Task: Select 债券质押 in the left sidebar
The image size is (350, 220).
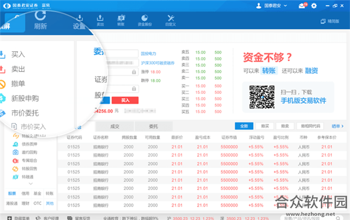Action: pyautogui.click(x=25, y=144)
